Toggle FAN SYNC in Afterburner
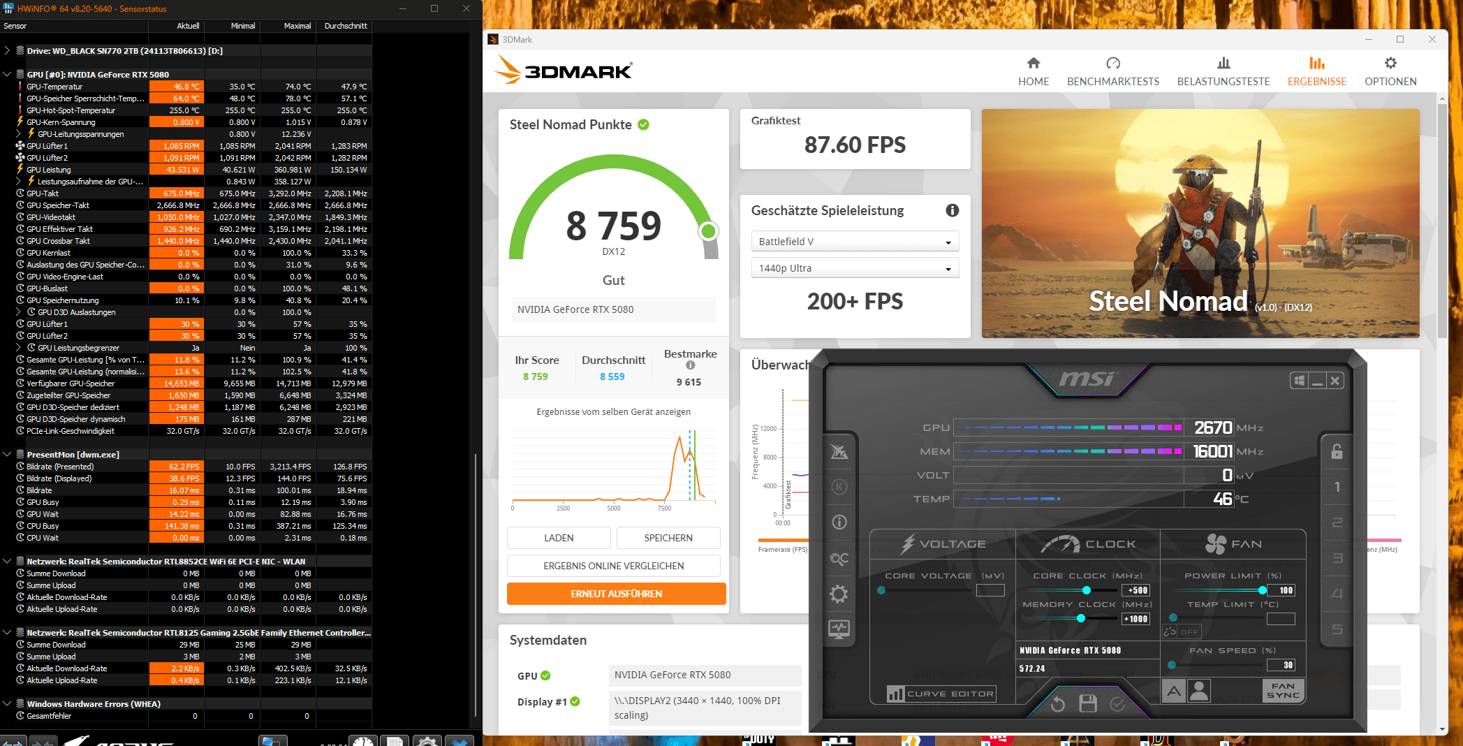 pos(1283,691)
